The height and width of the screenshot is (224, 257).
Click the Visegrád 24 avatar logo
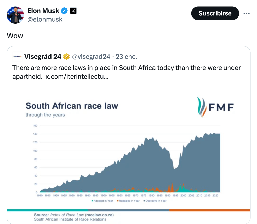(17, 57)
